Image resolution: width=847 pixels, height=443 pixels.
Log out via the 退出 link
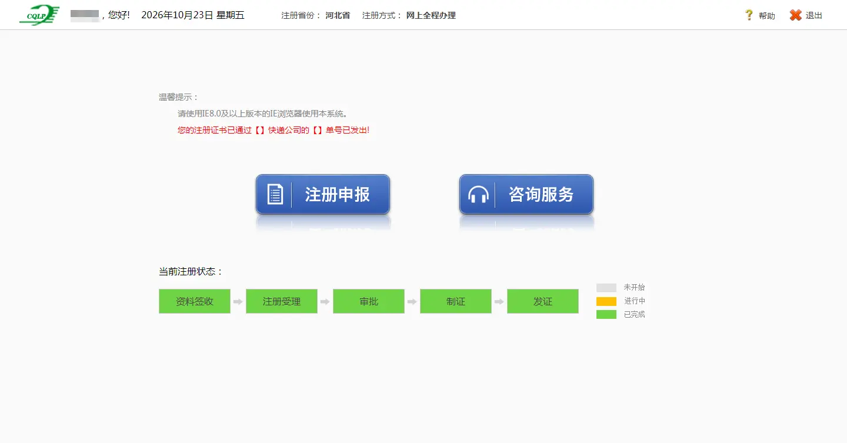pyautogui.click(x=814, y=16)
